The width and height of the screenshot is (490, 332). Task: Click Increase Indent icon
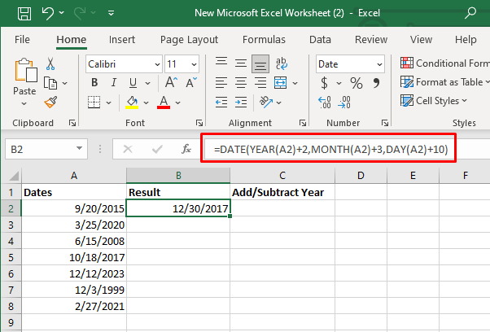(x=241, y=103)
